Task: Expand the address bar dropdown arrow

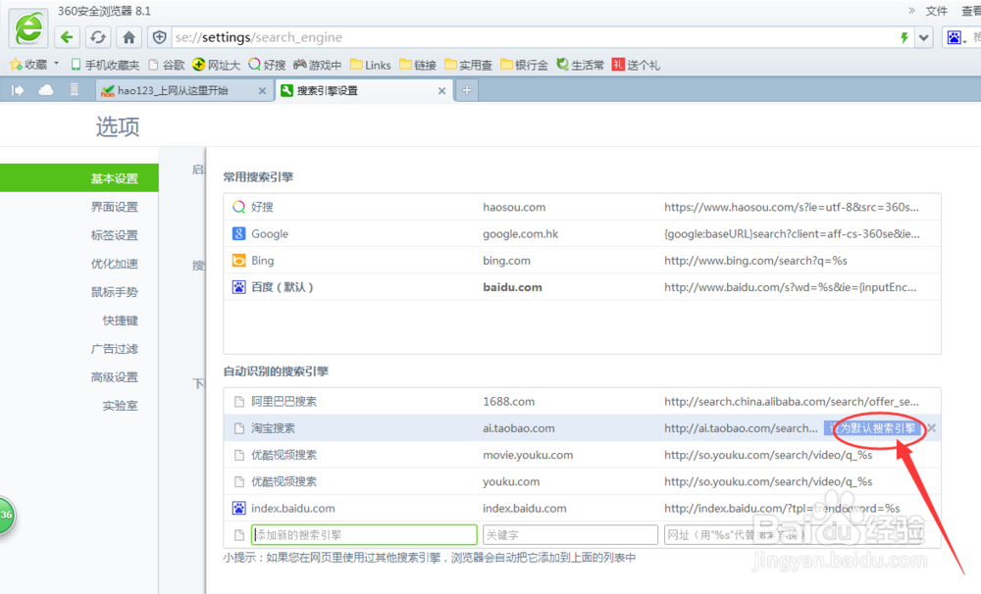Action: pyautogui.click(x=924, y=37)
